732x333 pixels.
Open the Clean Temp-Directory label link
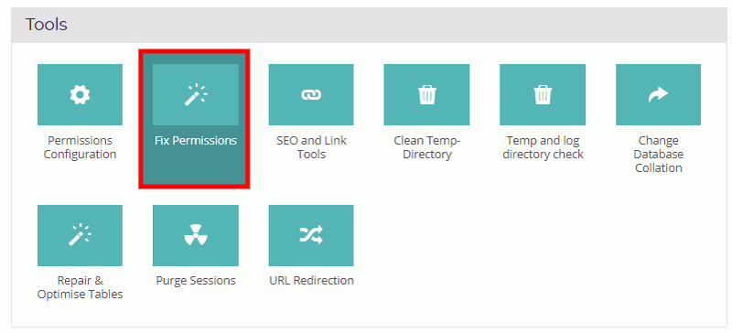427,147
